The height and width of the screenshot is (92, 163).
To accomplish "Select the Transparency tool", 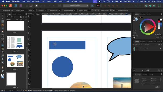I will [3, 59].
